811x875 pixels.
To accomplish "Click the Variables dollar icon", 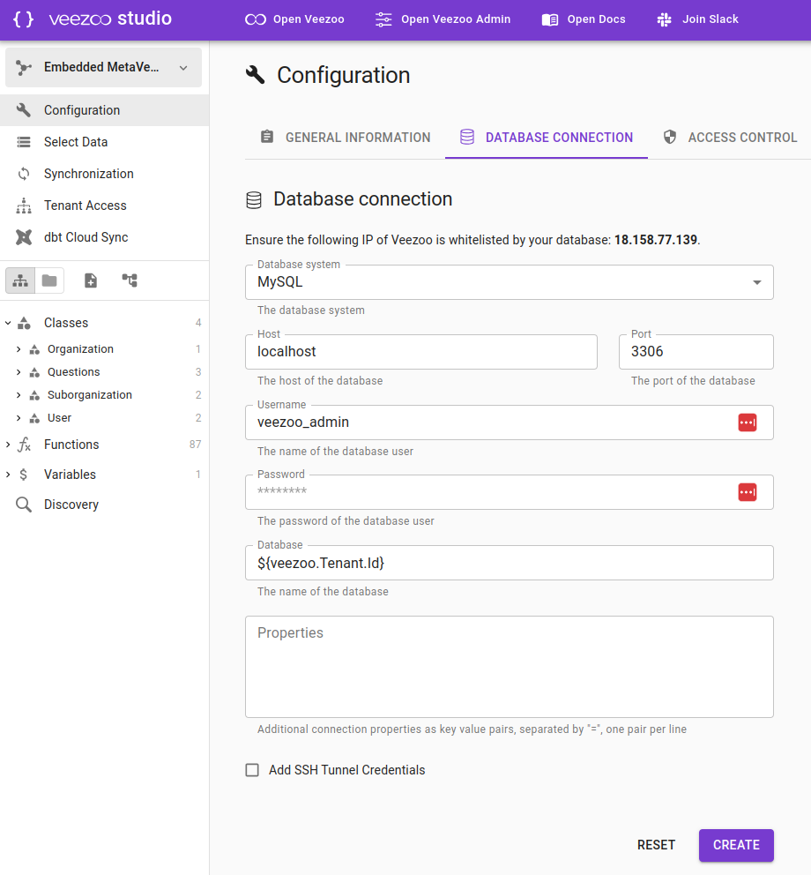I will click(x=24, y=475).
